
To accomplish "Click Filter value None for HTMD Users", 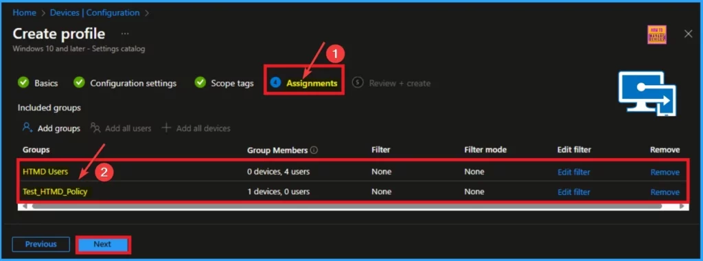I will [x=382, y=172].
